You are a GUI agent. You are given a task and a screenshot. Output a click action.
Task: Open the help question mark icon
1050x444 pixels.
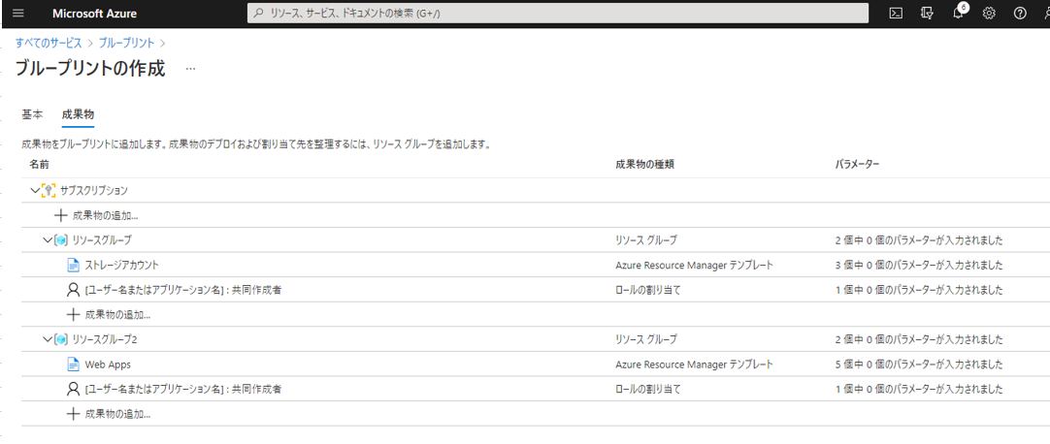(x=1020, y=14)
